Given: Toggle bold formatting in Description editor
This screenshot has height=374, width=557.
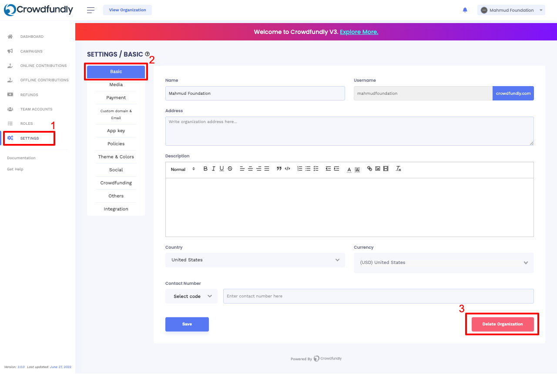Looking at the screenshot, I should [x=205, y=169].
